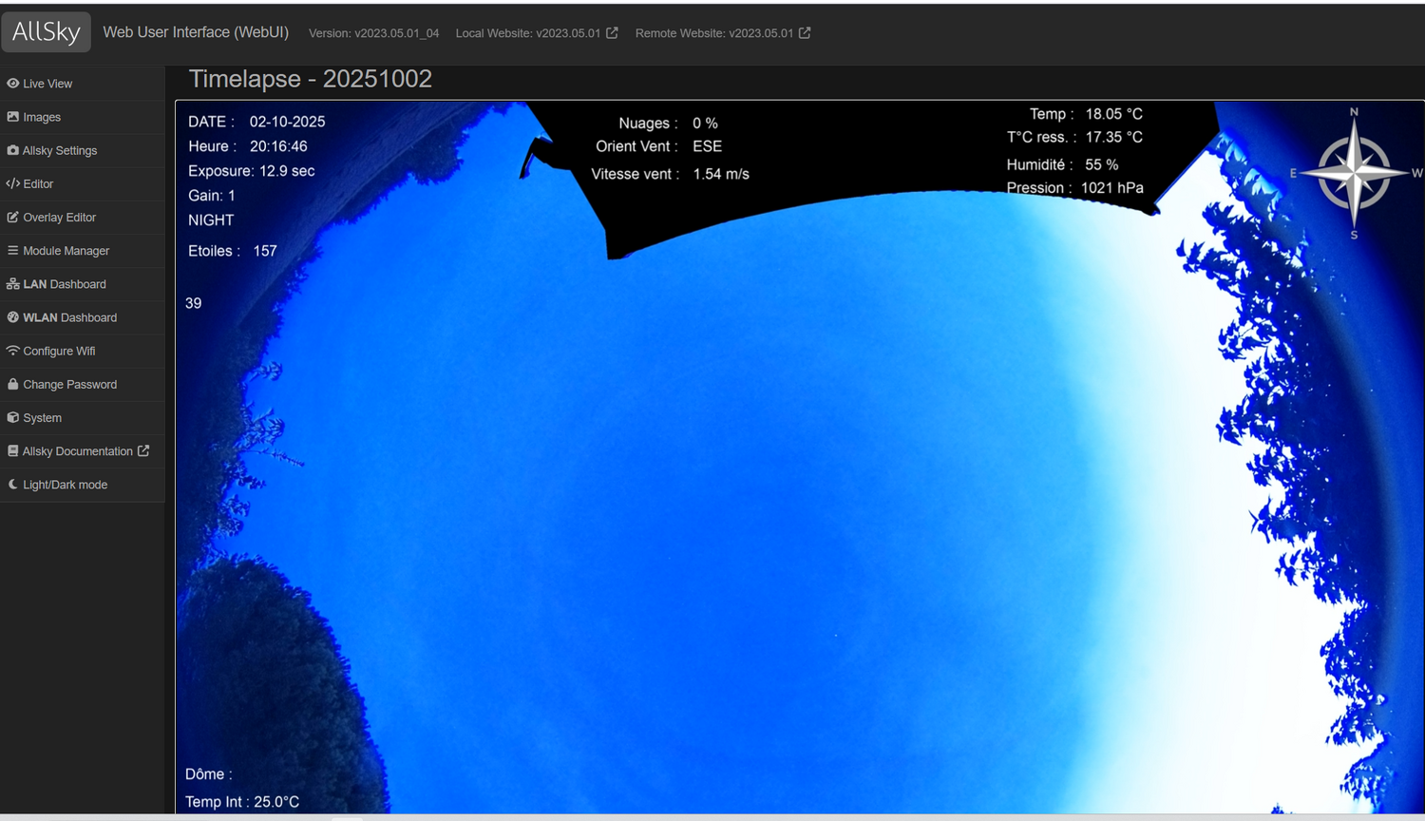Click the external link icon after Local Website
Screen dimensions: 1425x821
coord(612,32)
